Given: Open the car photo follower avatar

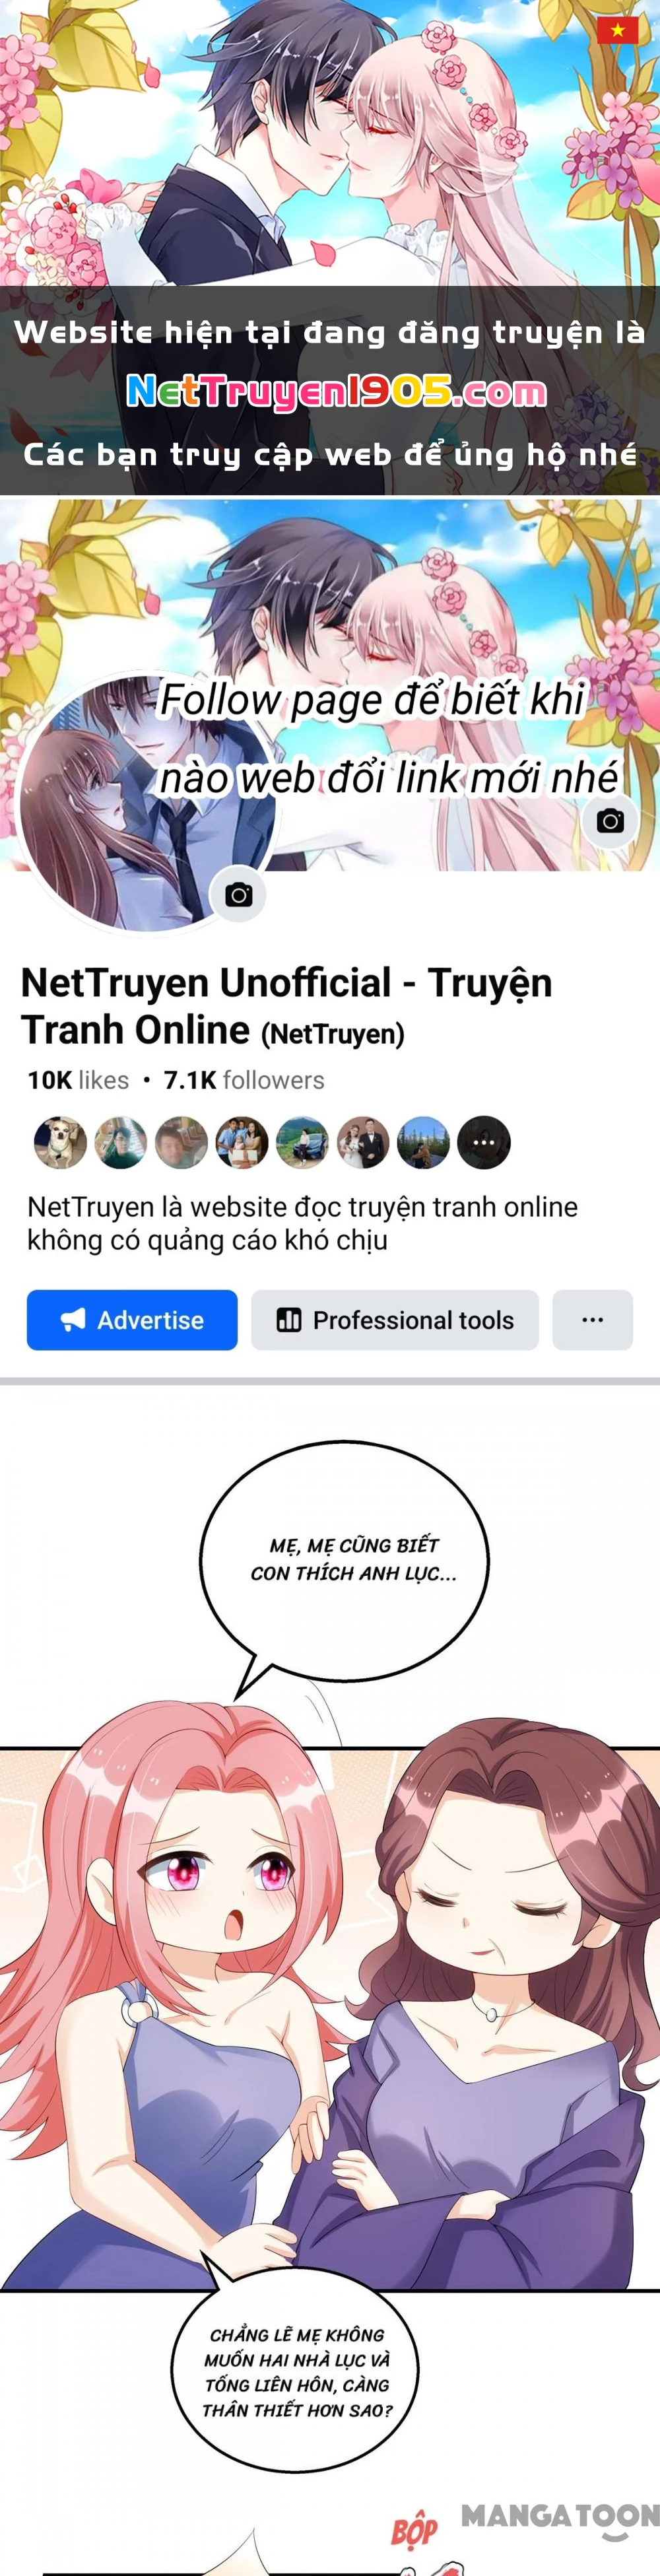Looking at the screenshot, I should (302, 1142).
